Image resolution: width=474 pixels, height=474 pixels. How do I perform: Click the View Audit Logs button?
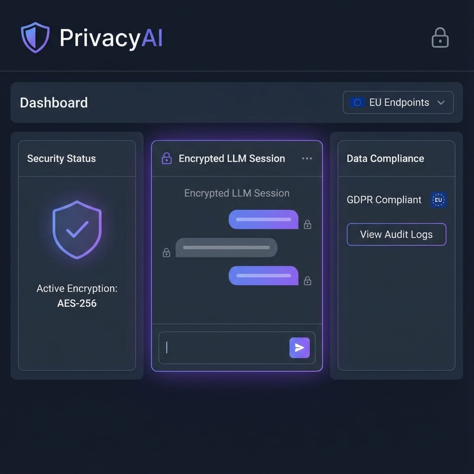click(396, 234)
